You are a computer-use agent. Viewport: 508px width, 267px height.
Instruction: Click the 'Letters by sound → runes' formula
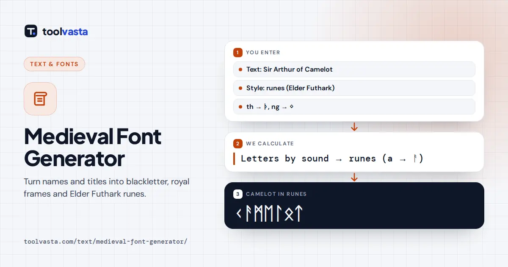332,159
